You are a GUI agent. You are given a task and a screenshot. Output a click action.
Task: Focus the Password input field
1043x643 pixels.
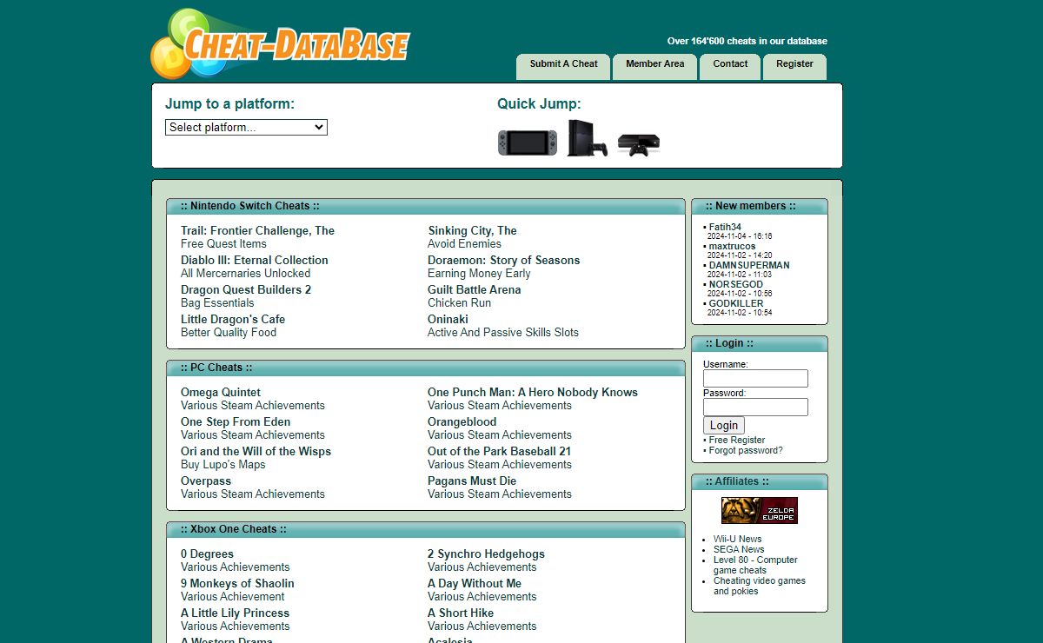click(x=755, y=407)
